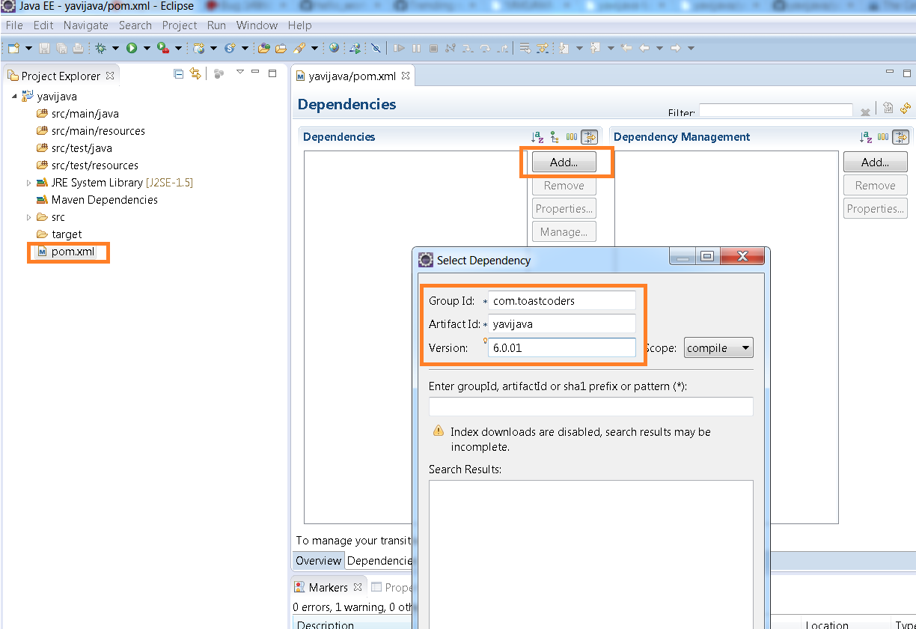Click the Version input field
The width and height of the screenshot is (916, 629).
[x=561, y=348]
